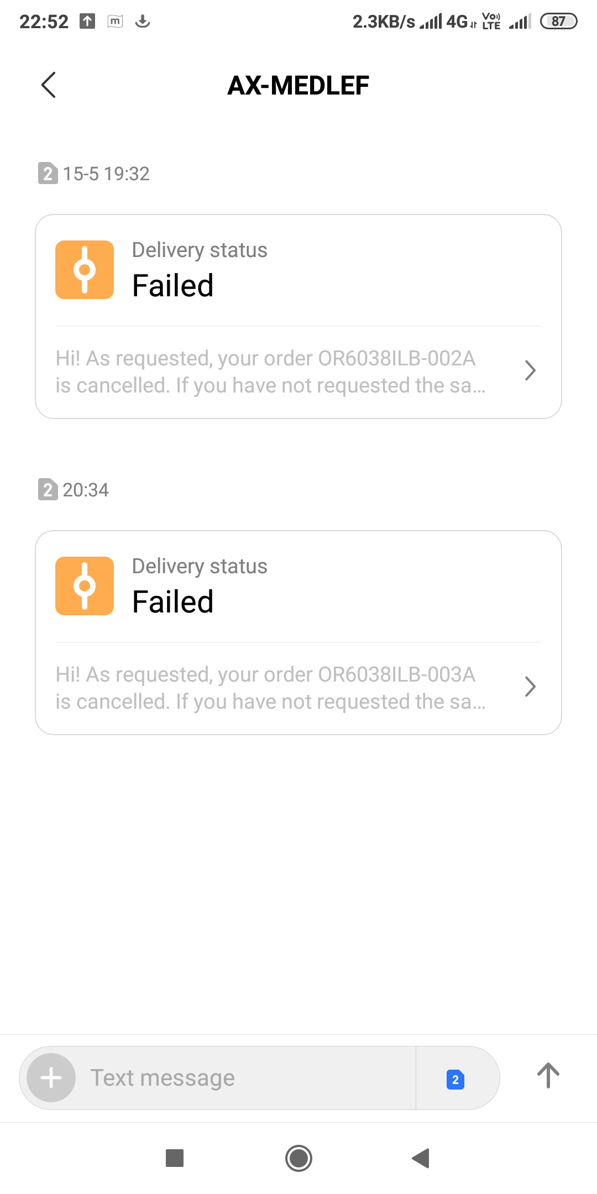Tap the download icon in status bar
Image resolution: width=597 pixels, height=1194 pixels.
[x=143, y=22]
